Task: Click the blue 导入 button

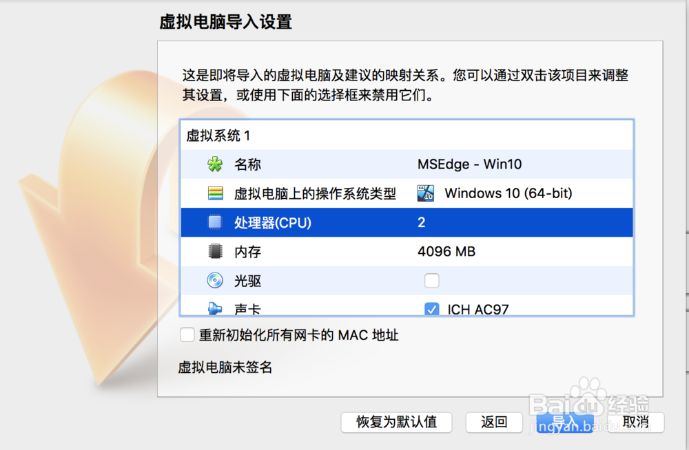Action: pos(565,422)
